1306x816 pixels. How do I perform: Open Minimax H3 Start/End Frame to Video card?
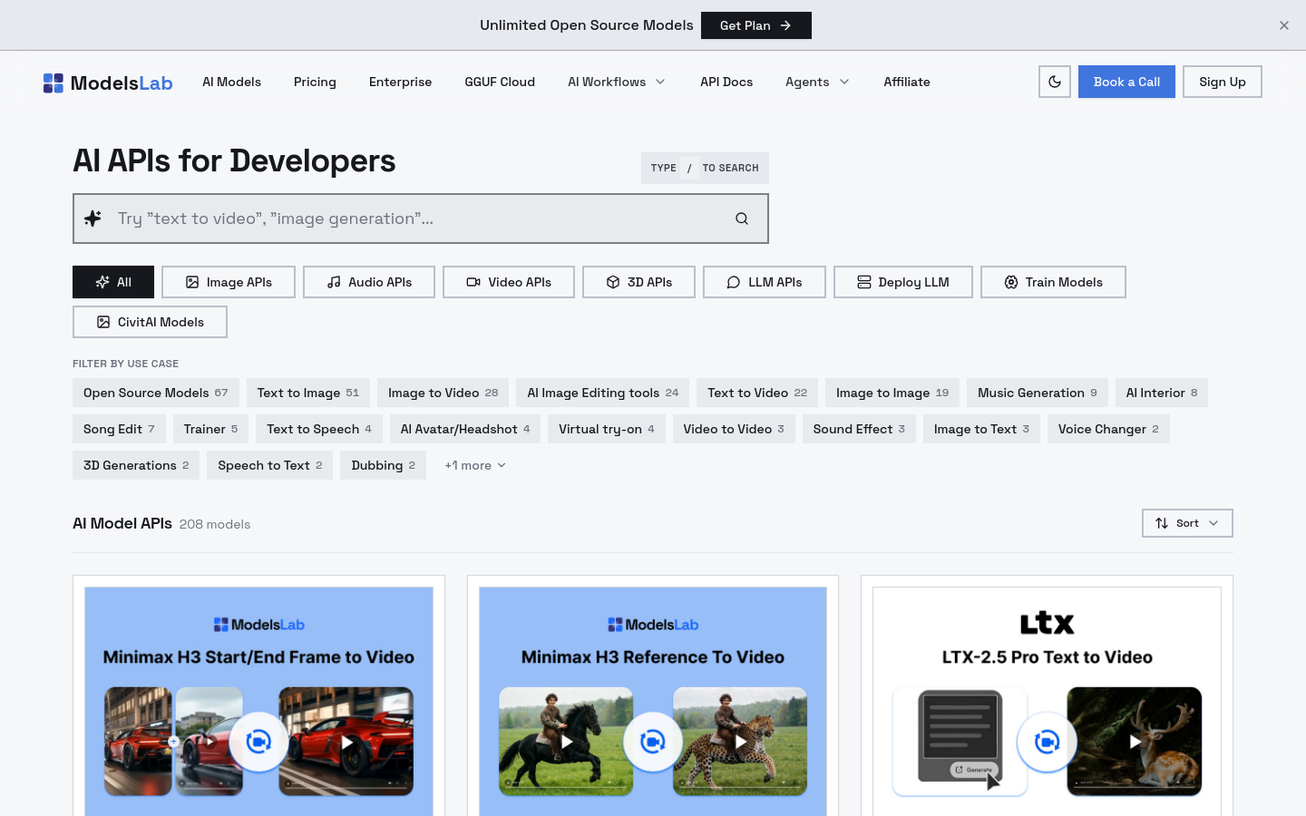point(258,695)
